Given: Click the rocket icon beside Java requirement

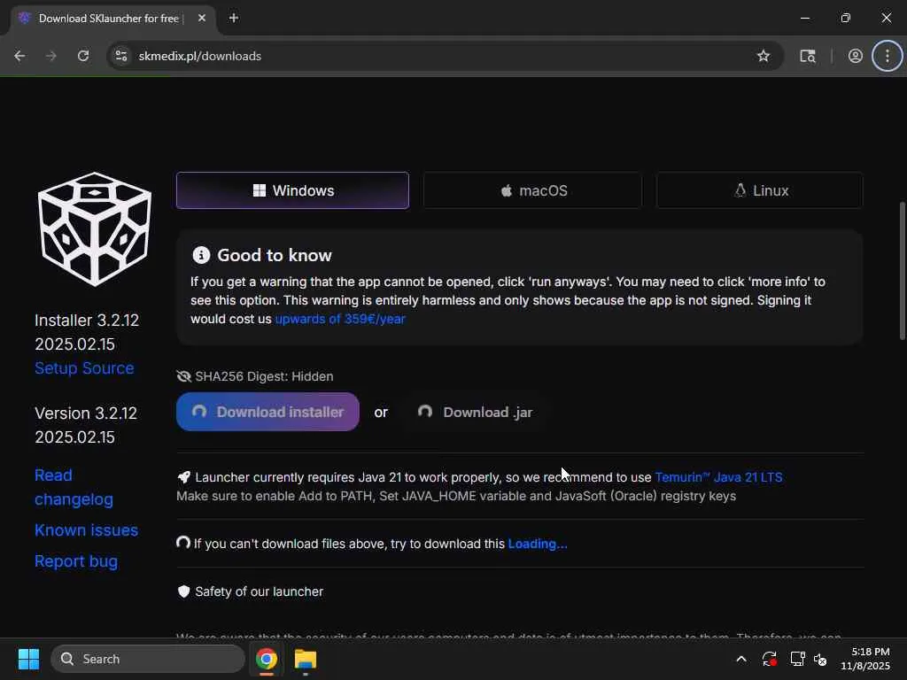Looking at the screenshot, I should click(184, 477).
